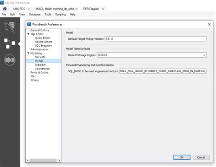Open the Edit menu

click(x=13, y=14)
